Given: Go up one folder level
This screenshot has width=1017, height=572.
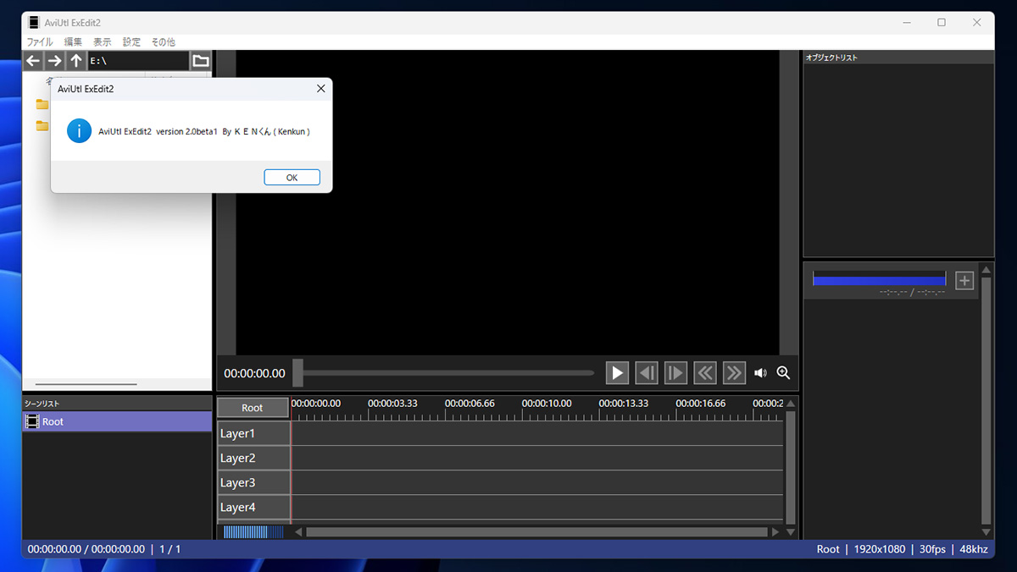Looking at the screenshot, I should (x=76, y=61).
